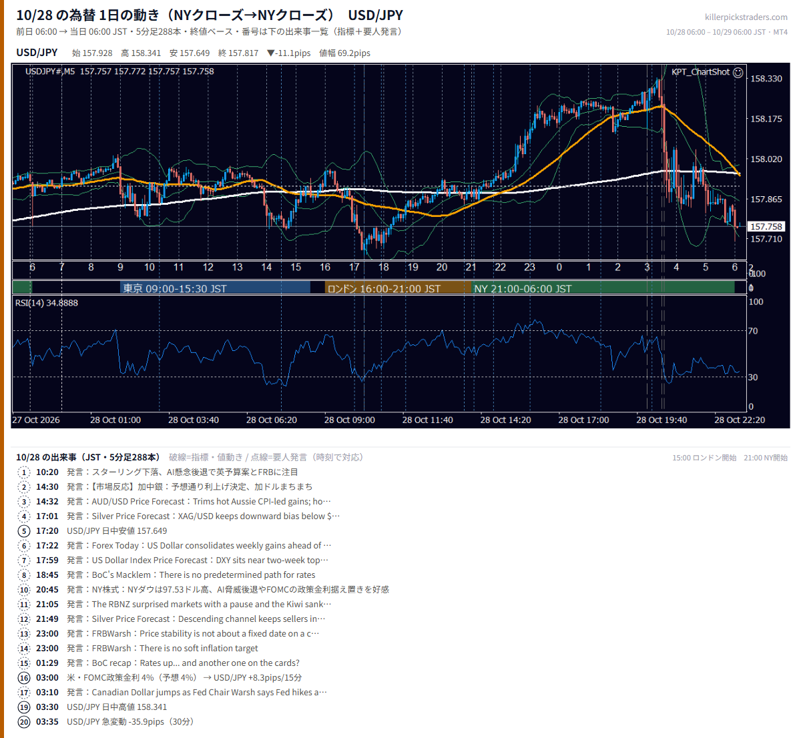Click the circled number 20 event marker

tap(24, 722)
